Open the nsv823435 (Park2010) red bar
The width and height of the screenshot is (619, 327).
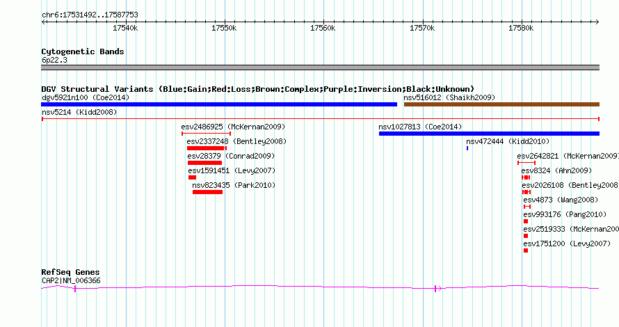(x=208, y=192)
